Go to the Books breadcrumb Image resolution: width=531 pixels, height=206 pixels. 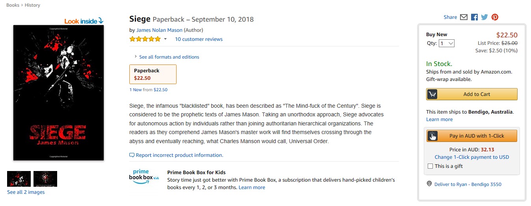coord(13,5)
